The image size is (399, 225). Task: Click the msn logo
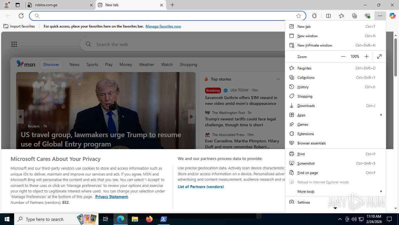(26, 64)
